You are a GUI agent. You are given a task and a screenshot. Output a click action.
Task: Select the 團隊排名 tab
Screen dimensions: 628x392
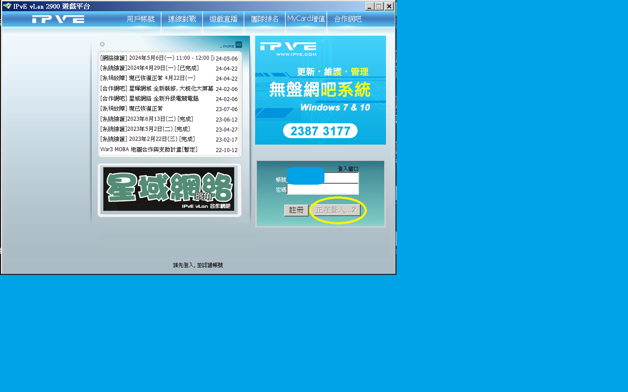[265, 19]
